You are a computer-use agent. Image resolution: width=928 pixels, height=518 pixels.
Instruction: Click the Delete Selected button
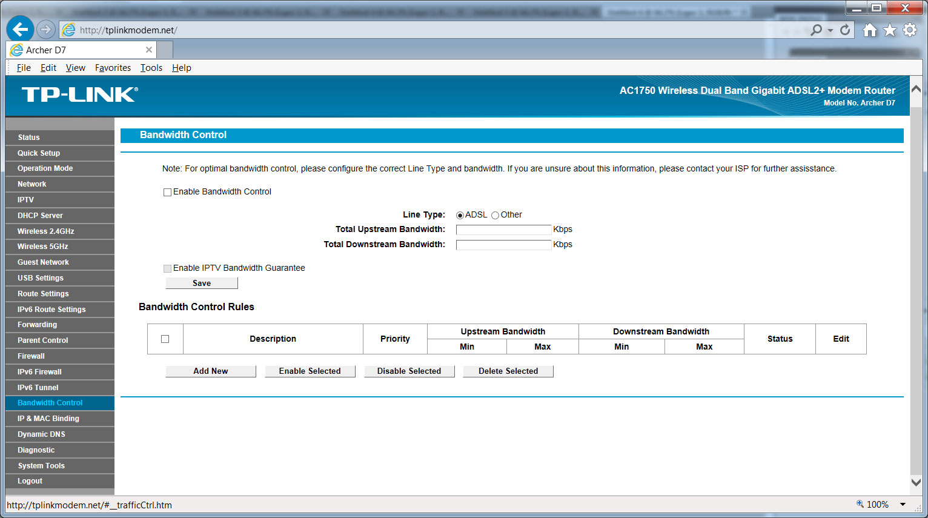coord(508,371)
